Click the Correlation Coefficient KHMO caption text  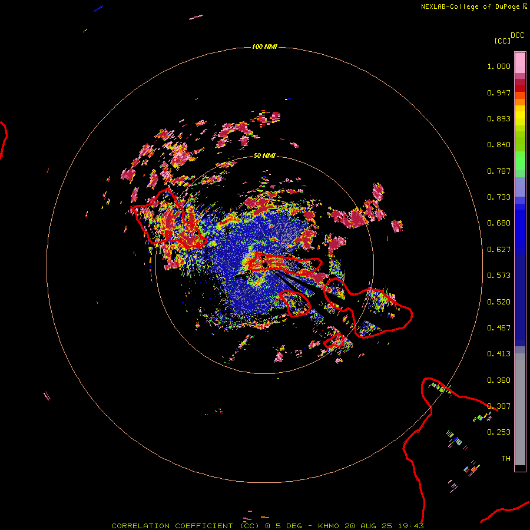point(267,526)
